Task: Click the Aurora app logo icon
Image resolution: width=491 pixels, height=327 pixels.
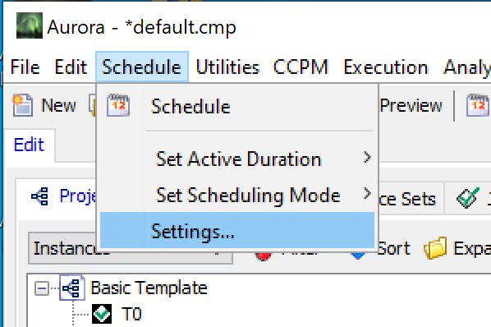Action: coord(30,25)
